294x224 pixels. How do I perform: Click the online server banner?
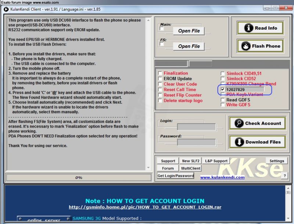coord(44,219)
